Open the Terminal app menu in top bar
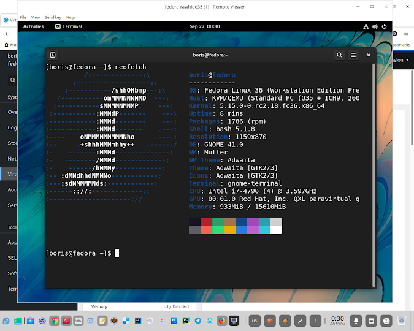The width and height of the screenshot is (414, 331). point(69,26)
